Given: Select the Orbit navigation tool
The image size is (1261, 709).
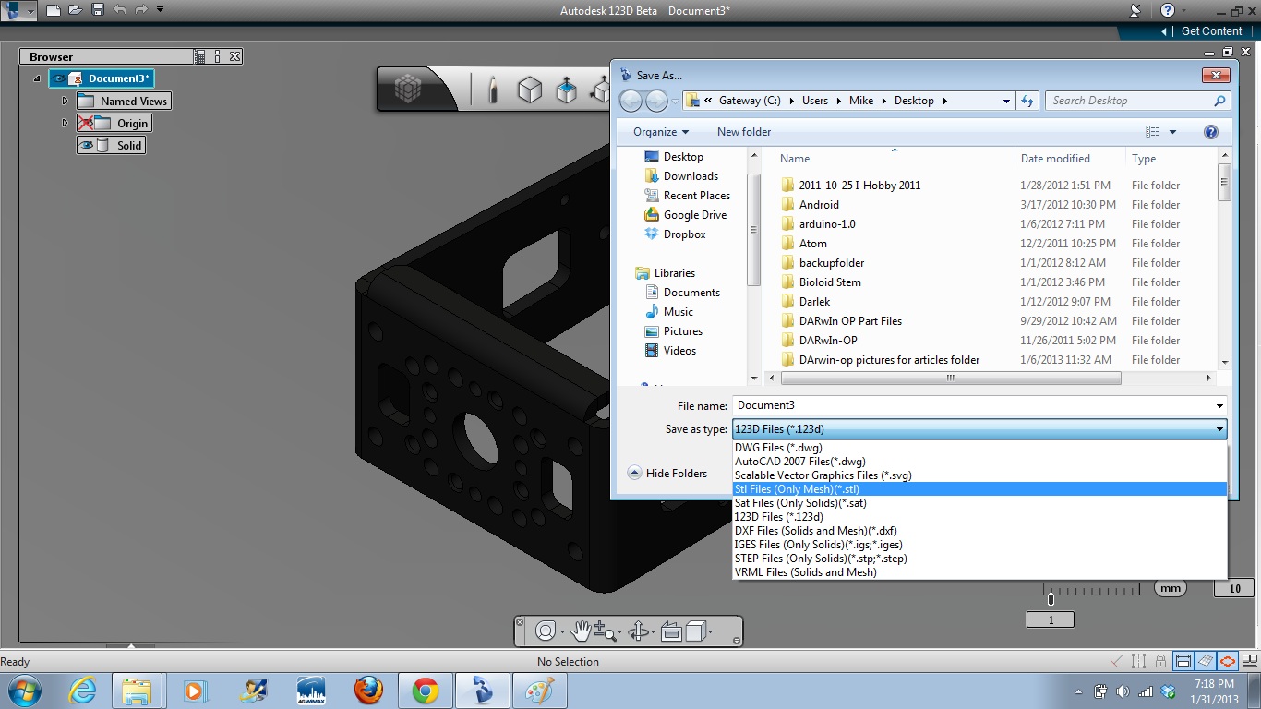Looking at the screenshot, I should [x=638, y=631].
